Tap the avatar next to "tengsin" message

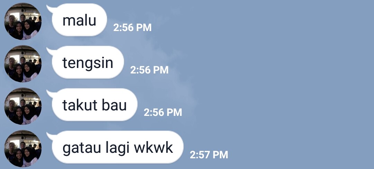click(23, 64)
